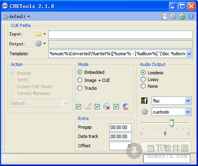Toggle checkbox next to colorful disc icon

tap(116, 106)
